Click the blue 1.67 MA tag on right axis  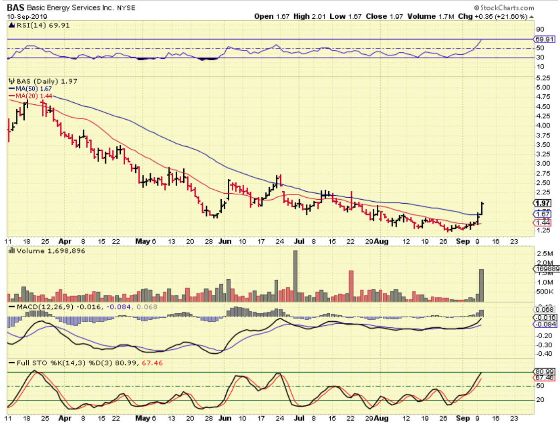[x=543, y=214]
